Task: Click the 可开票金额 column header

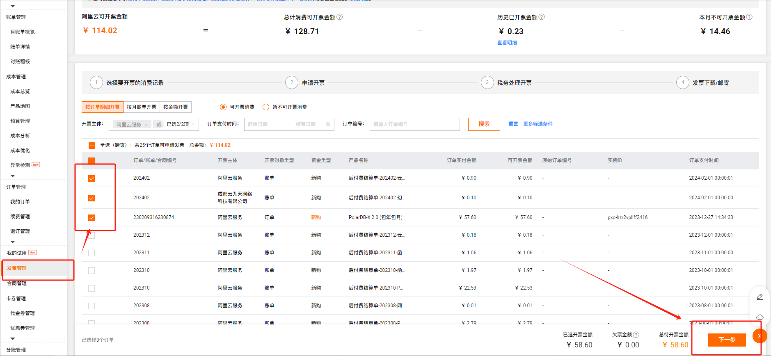Action: pos(520,160)
